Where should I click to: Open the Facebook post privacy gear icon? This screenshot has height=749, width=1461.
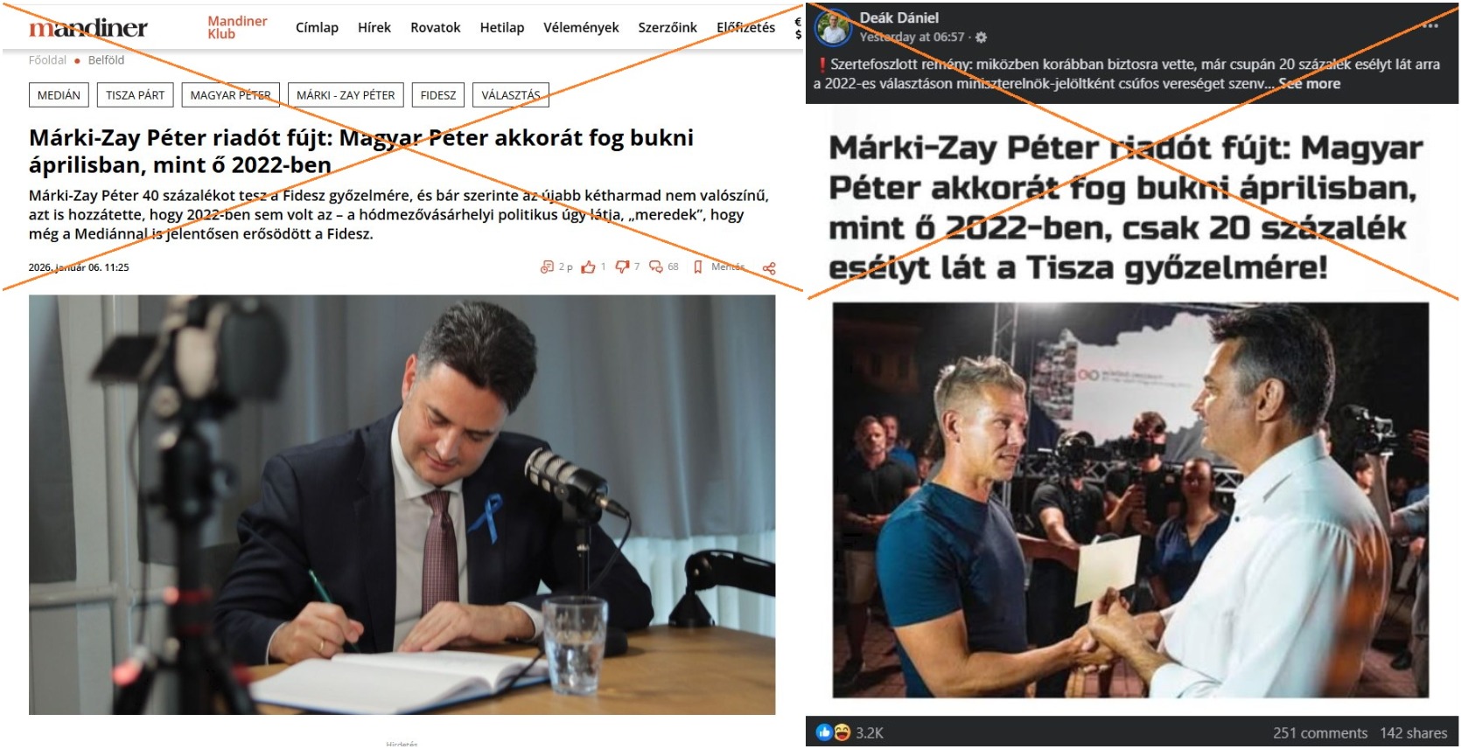pyautogui.click(x=981, y=38)
